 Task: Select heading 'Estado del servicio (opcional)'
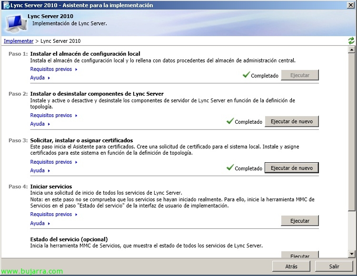[69, 239]
